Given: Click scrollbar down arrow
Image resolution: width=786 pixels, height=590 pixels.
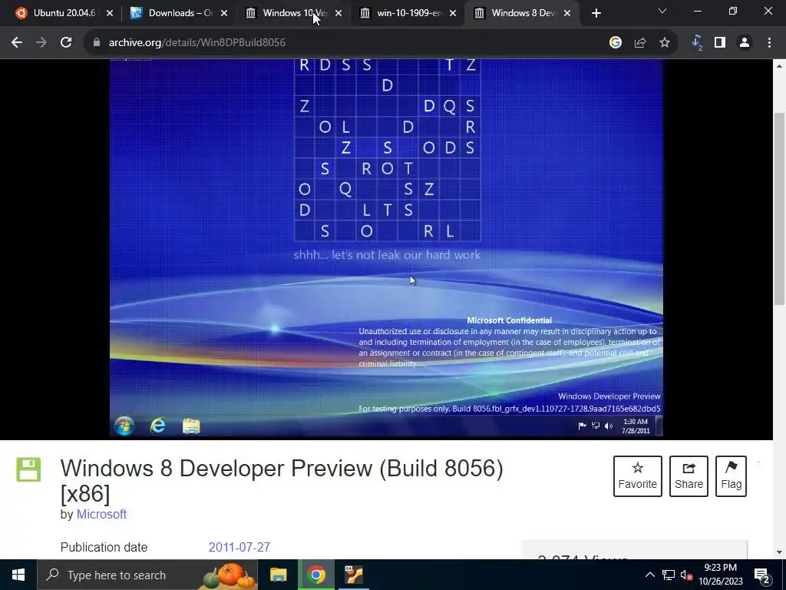Looking at the screenshot, I should [x=780, y=552].
